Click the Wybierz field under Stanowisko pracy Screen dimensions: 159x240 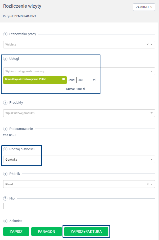coord(74,44)
